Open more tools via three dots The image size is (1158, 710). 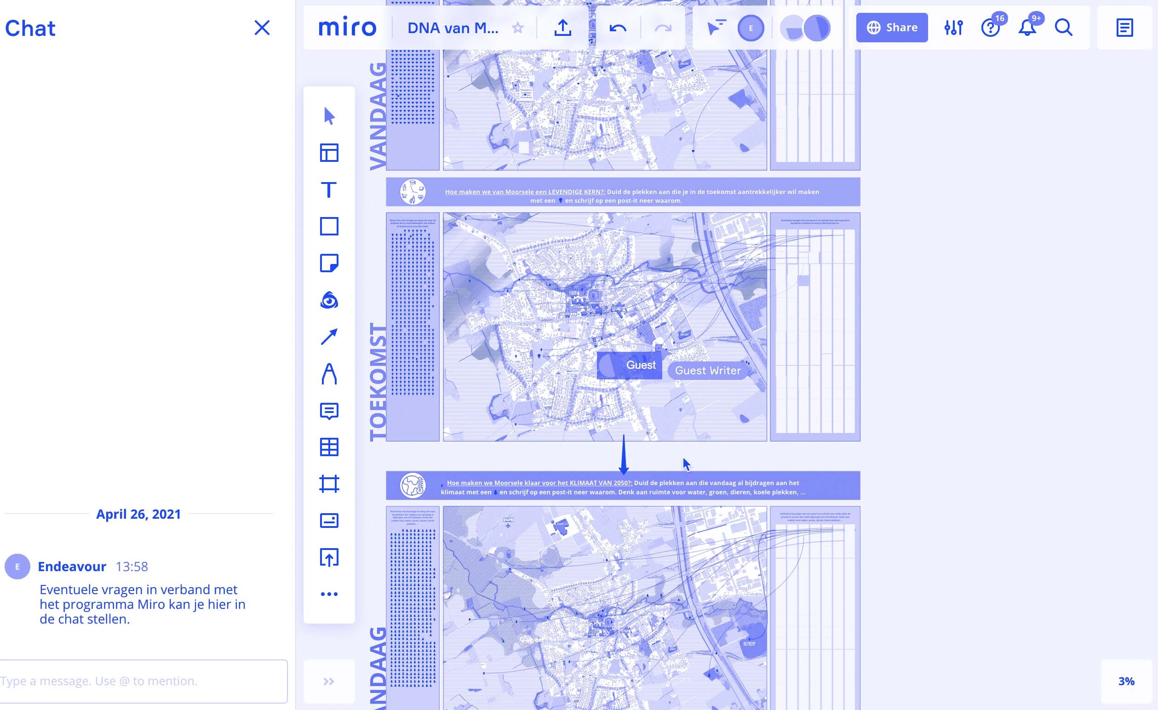point(329,595)
